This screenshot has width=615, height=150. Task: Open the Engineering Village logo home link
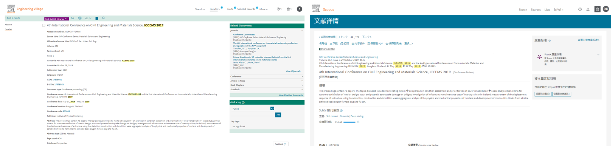coord(25,9)
